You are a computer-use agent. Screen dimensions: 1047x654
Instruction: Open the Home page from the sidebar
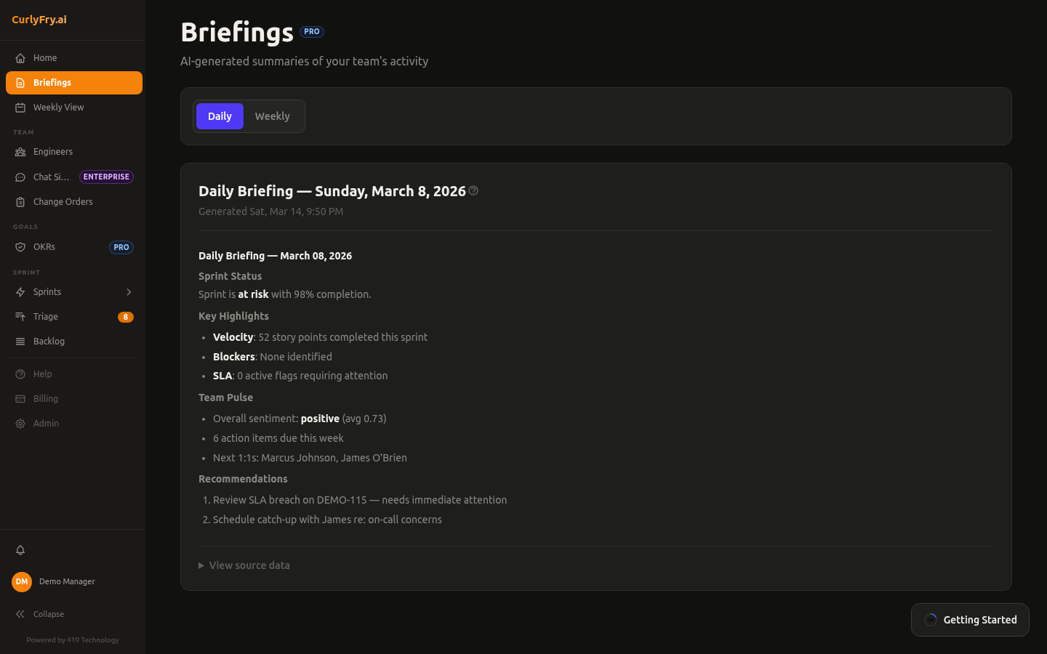tap(45, 57)
